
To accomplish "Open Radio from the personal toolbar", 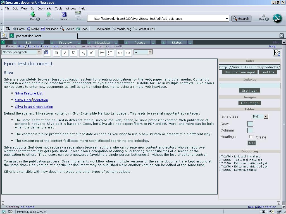I will coord(33,29).
